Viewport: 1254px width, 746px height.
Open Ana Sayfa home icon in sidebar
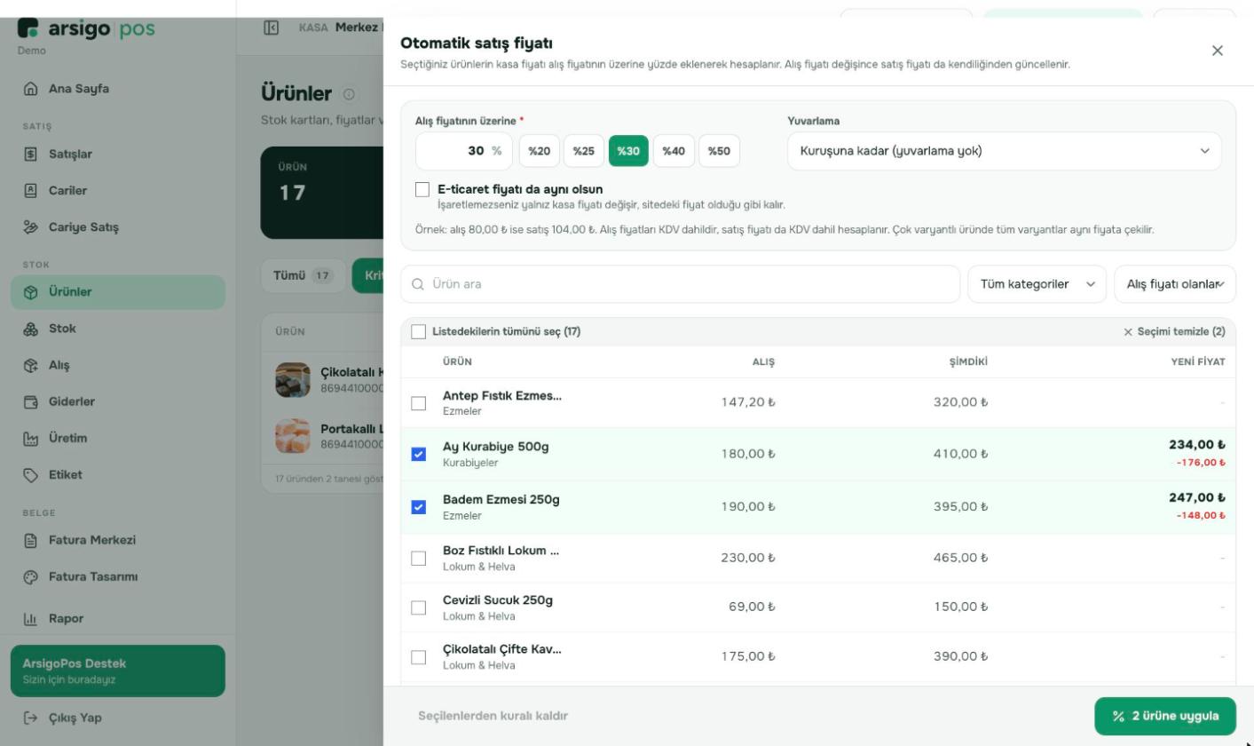[31, 89]
